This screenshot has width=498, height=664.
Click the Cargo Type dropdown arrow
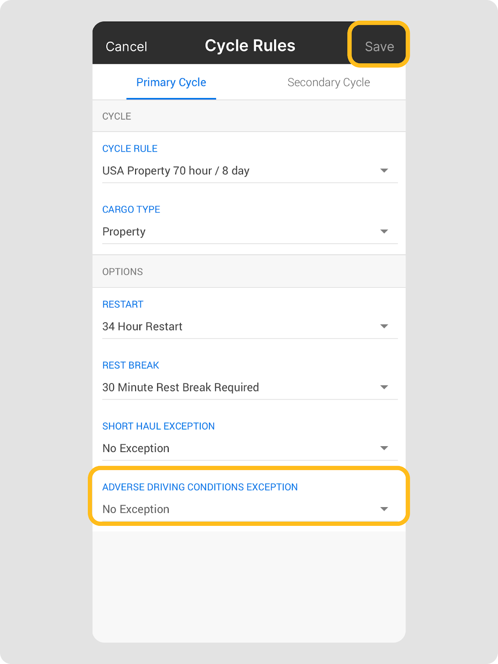(384, 232)
